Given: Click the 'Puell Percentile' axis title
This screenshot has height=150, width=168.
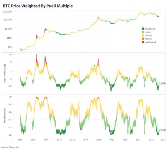Looking at the screenshot, I should coord(5,117).
